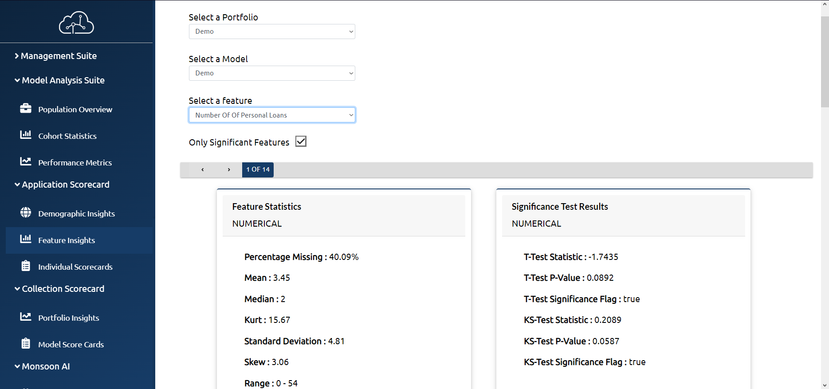
Task: Click the Standard Deviation 4.81 statistic
Action: point(295,341)
